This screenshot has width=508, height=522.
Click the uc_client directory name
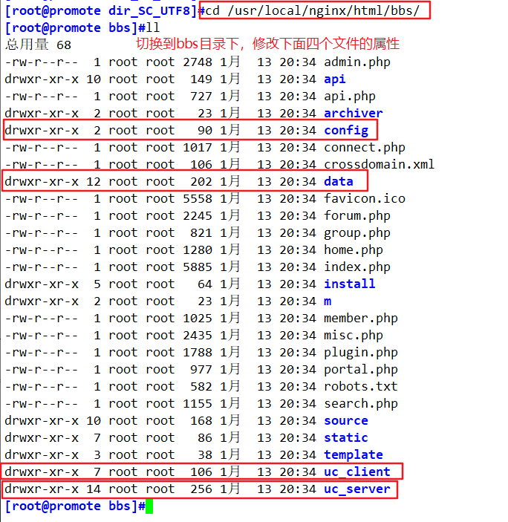click(x=357, y=472)
